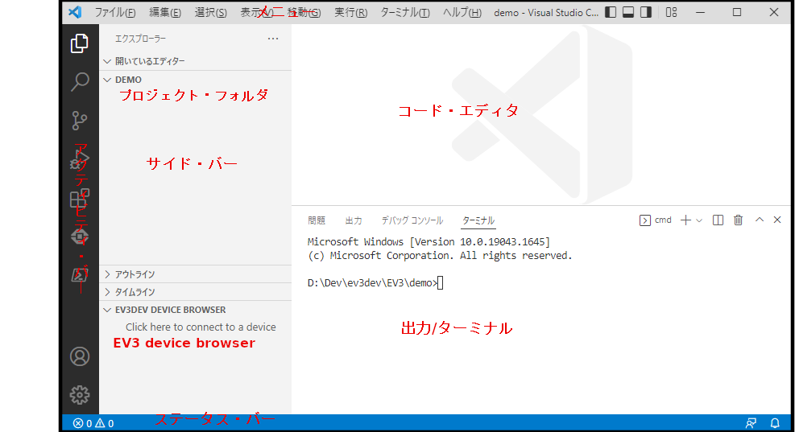795x432 pixels.
Task: Switch to the Problems (問題) tab
Action: [x=317, y=220]
